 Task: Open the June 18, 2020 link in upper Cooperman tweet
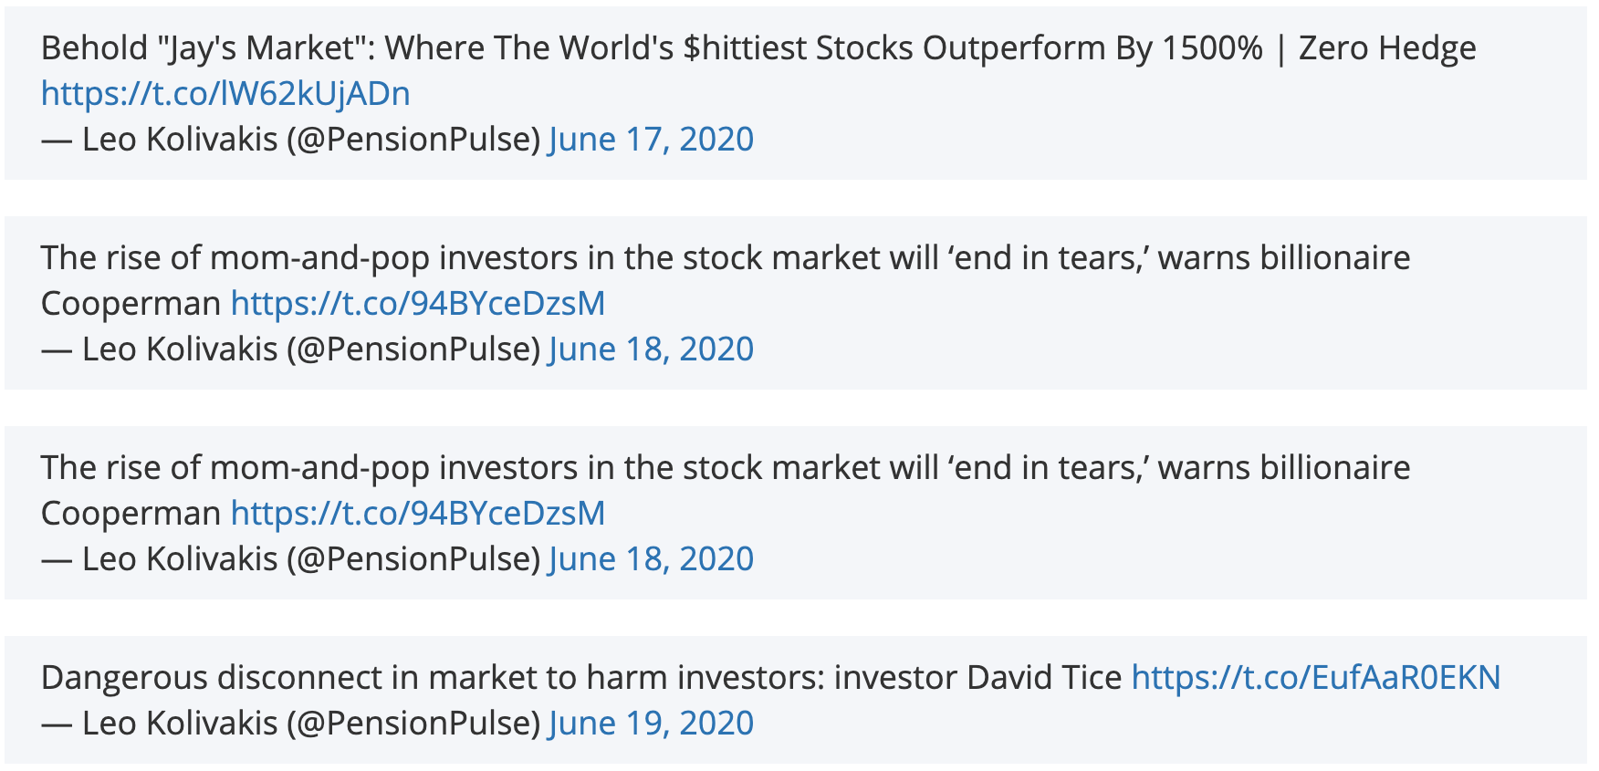click(x=651, y=349)
